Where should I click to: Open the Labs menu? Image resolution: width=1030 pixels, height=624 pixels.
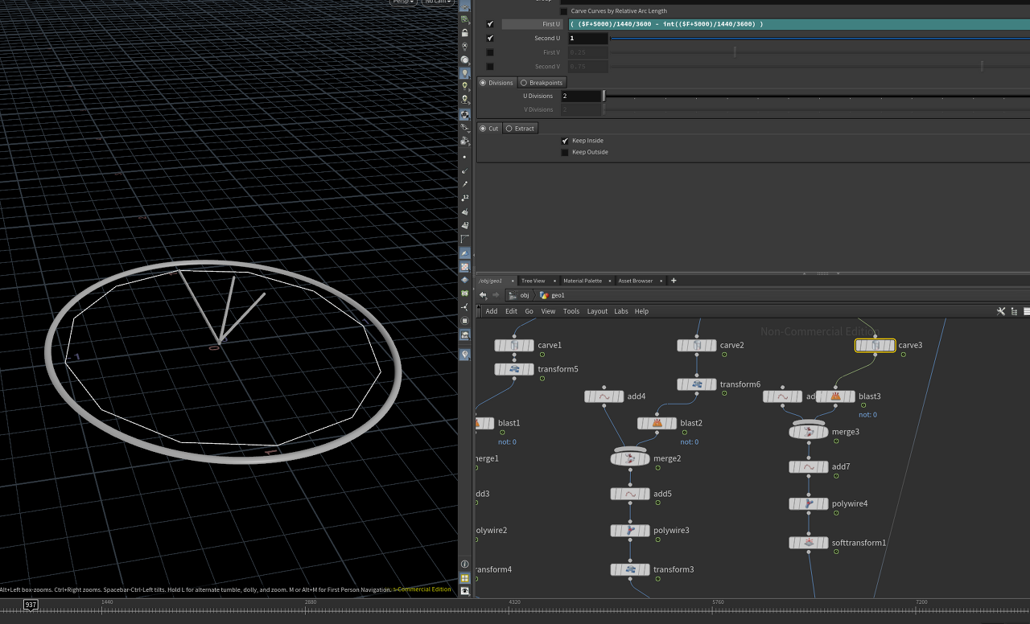coord(621,311)
